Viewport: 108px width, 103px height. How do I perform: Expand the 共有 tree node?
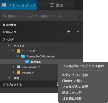click(x=9, y=78)
